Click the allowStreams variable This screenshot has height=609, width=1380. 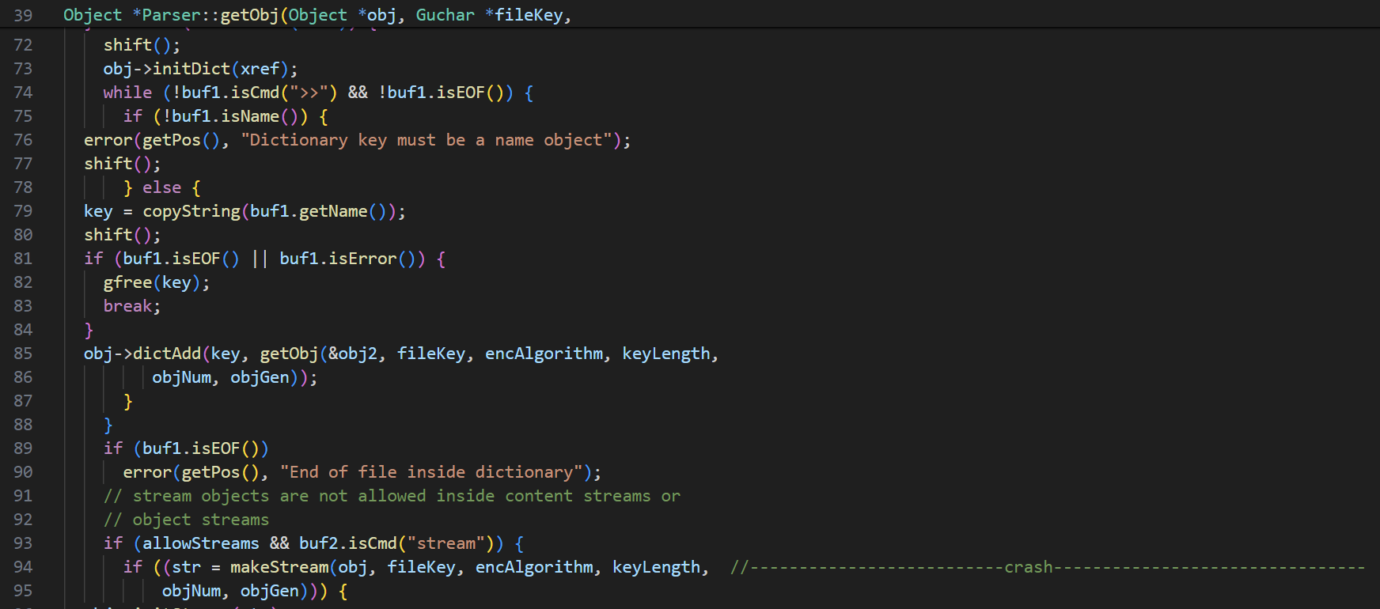coord(201,543)
